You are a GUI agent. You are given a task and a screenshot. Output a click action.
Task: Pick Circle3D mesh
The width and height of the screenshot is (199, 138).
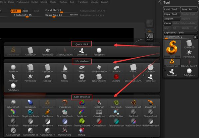(151, 68)
